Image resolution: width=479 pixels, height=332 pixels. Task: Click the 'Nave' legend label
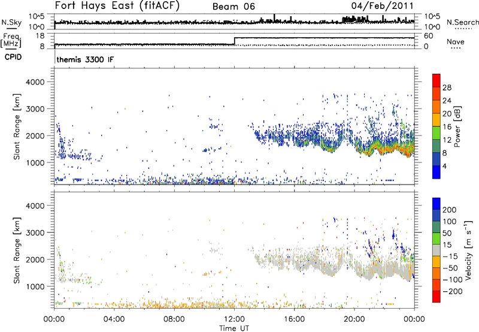(x=456, y=41)
